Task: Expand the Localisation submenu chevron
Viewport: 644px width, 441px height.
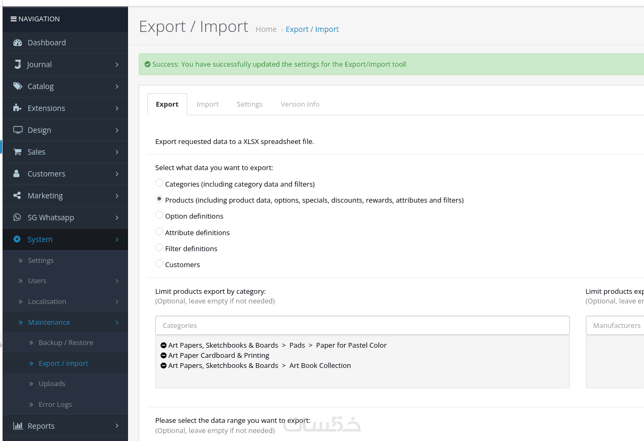Action: 117,302
